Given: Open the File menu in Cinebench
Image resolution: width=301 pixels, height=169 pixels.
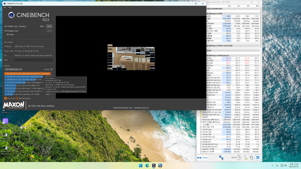Looking at the screenshot, I should (5, 7).
